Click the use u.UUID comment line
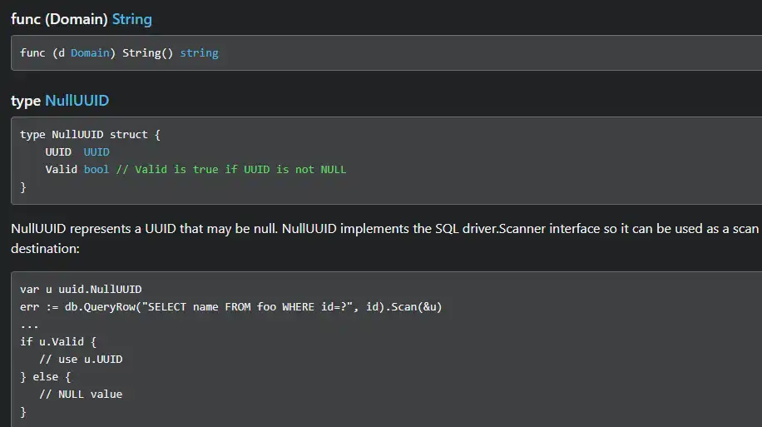 click(81, 359)
